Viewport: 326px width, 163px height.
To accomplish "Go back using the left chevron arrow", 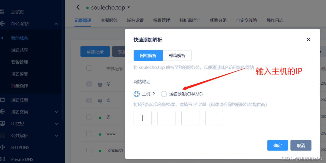I will (78, 7).
